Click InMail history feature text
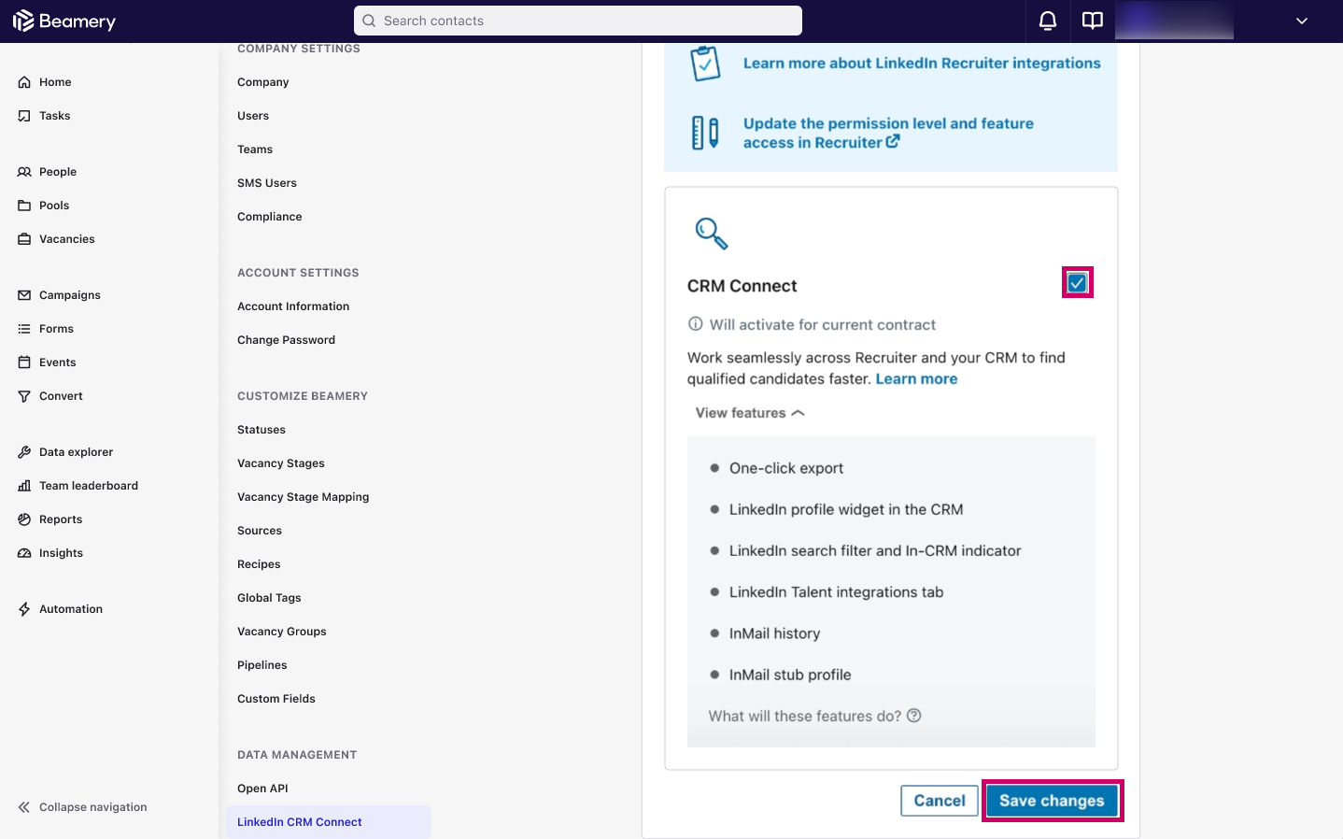 coord(775,633)
